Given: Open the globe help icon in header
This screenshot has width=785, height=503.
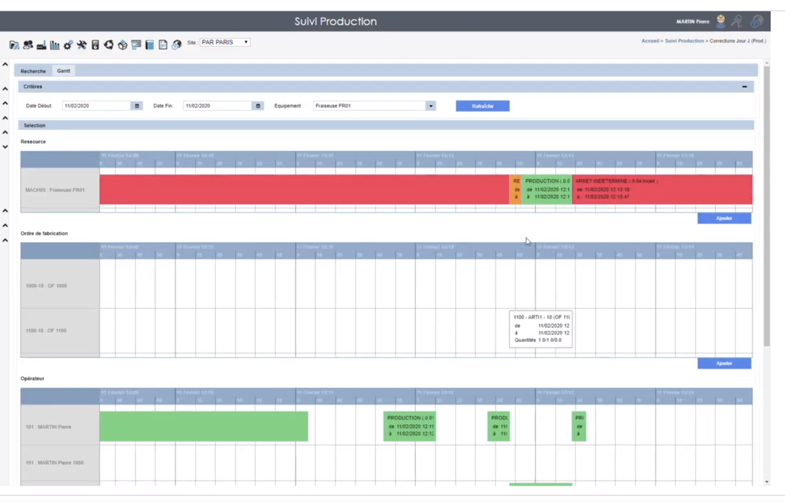Looking at the screenshot, I should click(x=756, y=21).
